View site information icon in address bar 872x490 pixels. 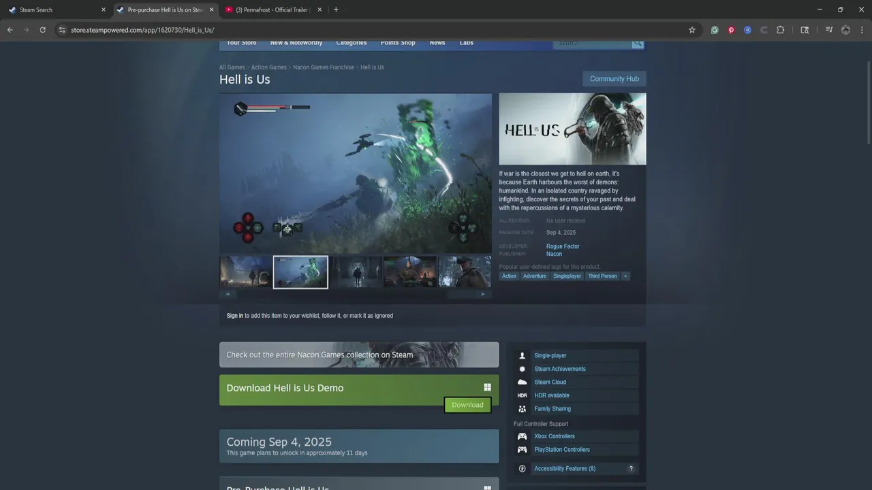pos(62,30)
